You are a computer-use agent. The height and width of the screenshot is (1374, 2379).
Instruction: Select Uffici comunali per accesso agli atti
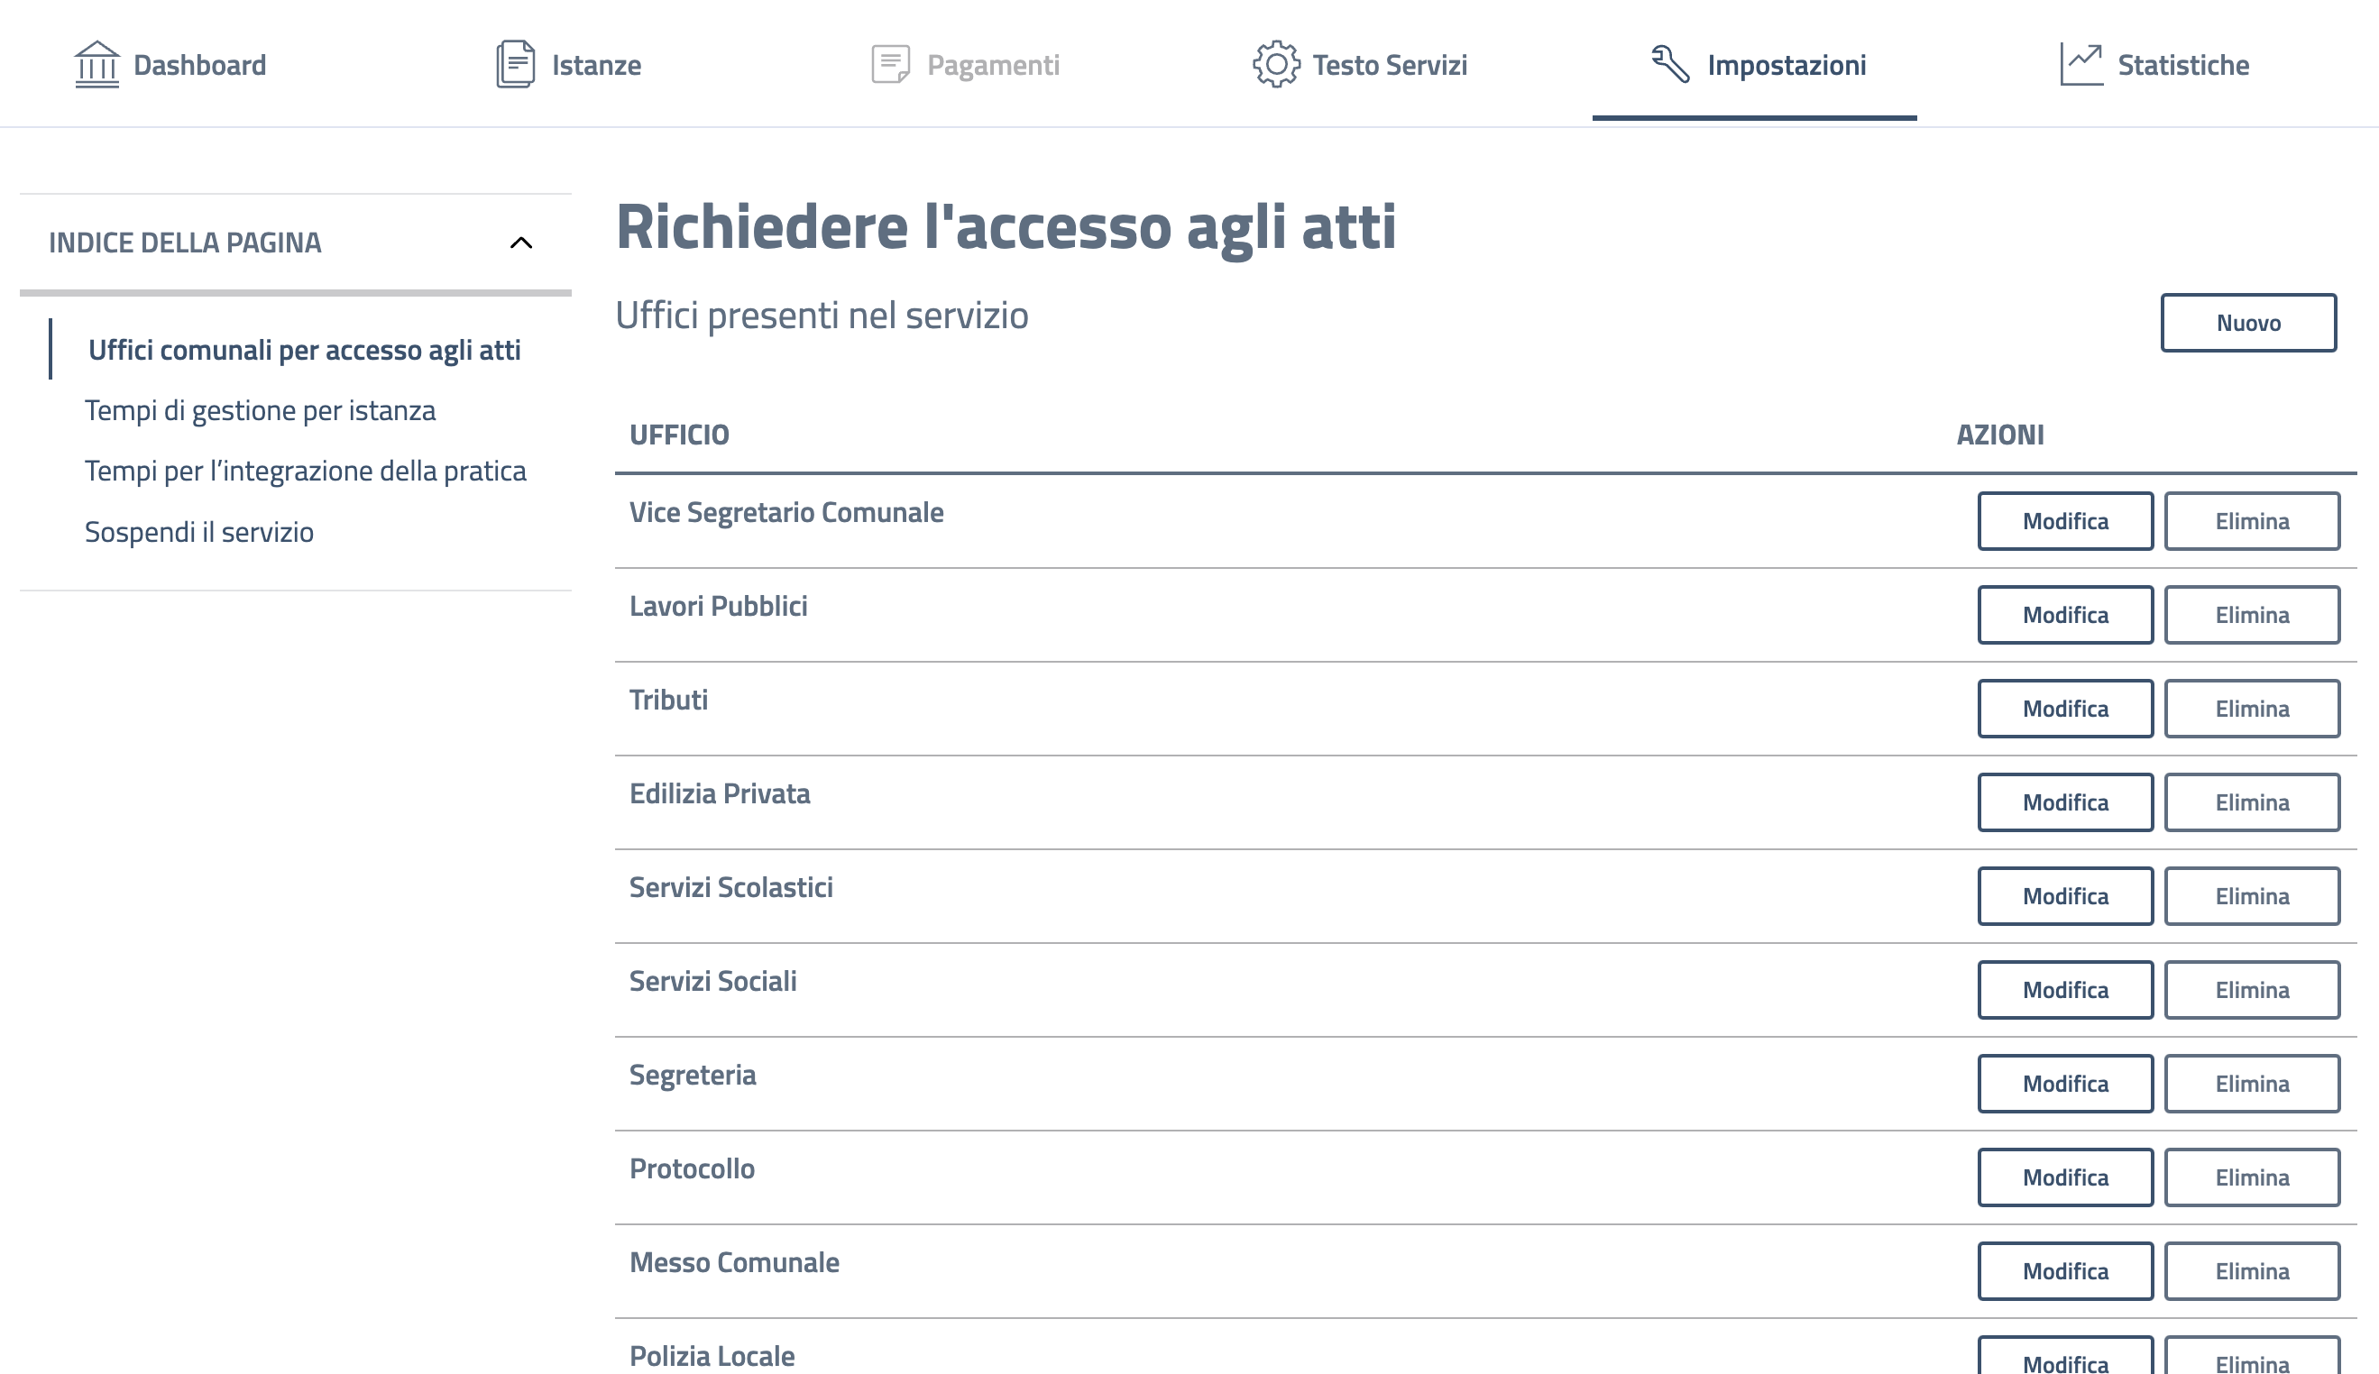click(x=304, y=350)
